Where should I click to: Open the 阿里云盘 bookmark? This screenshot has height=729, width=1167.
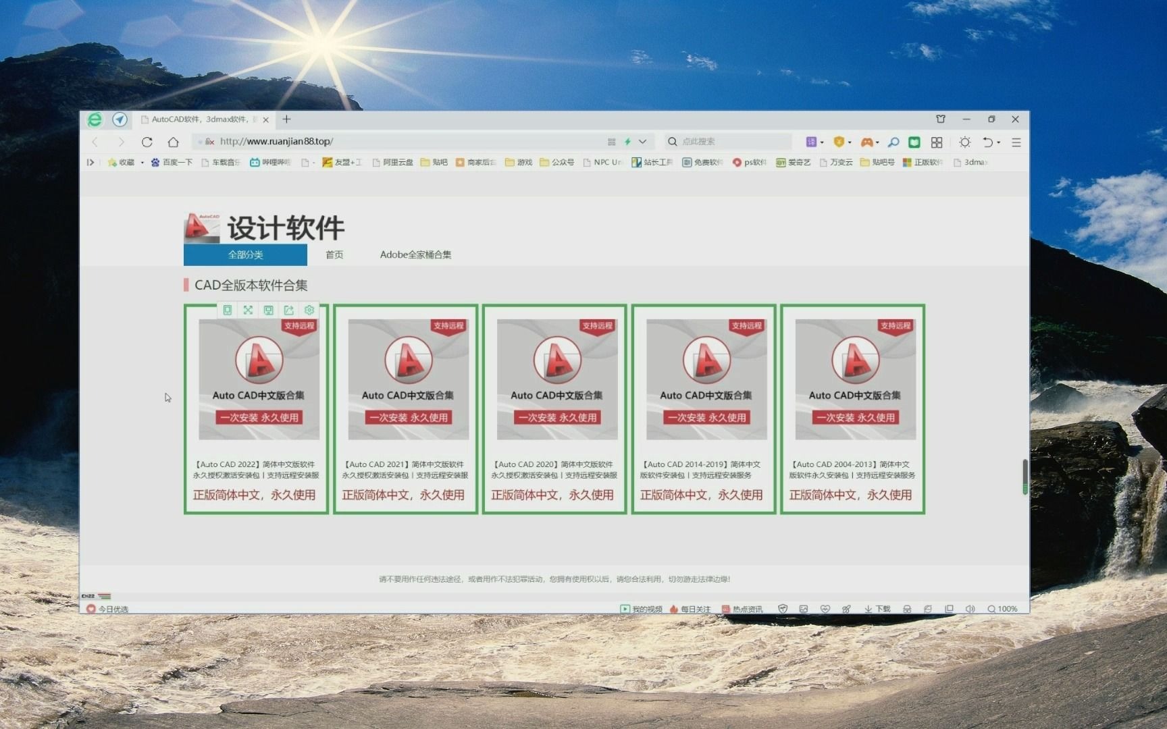click(x=392, y=162)
